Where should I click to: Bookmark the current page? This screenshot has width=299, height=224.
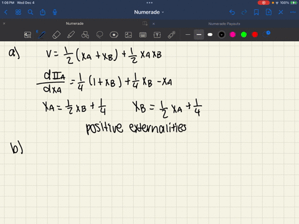(257, 12)
